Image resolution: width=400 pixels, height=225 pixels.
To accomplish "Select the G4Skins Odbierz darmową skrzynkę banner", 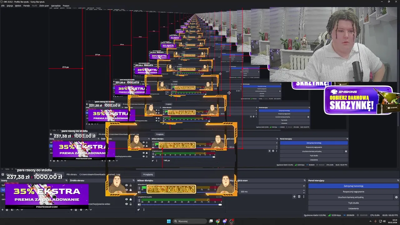I will click(x=358, y=100).
